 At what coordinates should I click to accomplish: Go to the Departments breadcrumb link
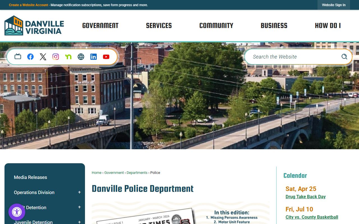137,173
